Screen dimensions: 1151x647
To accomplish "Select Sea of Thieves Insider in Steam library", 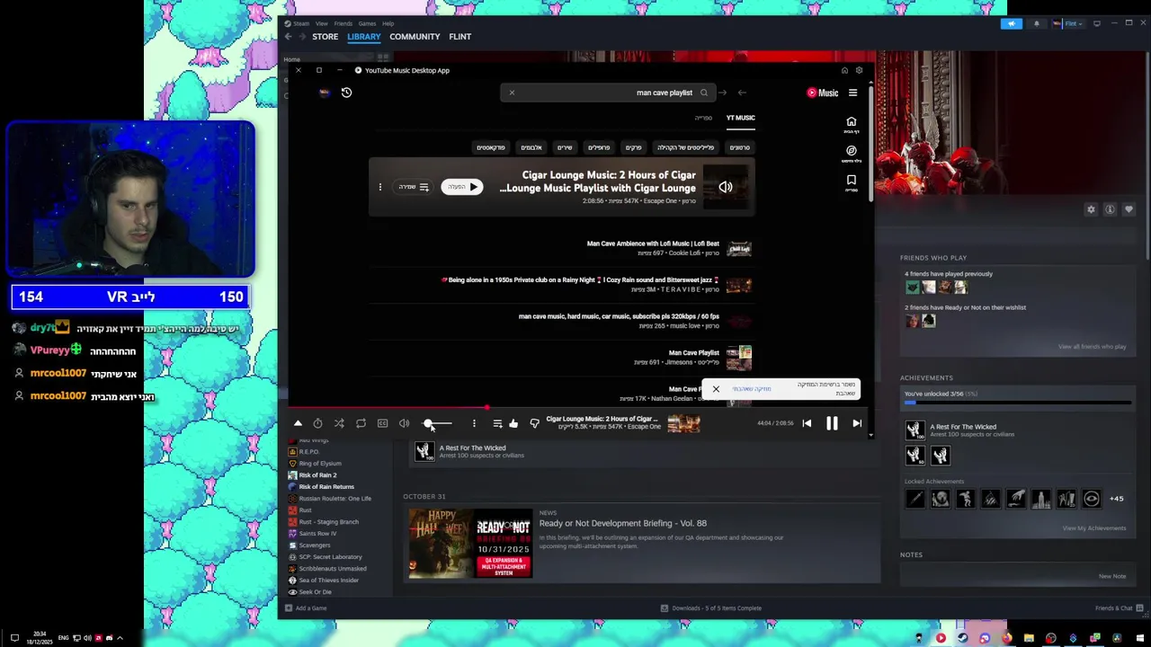I will pyautogui.click(x=328, y=581).
